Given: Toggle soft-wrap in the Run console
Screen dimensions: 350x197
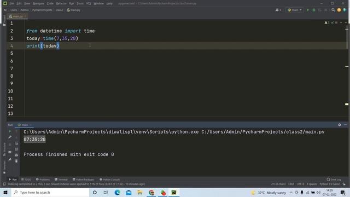Looking at the screenshot, I should [16, 143].
